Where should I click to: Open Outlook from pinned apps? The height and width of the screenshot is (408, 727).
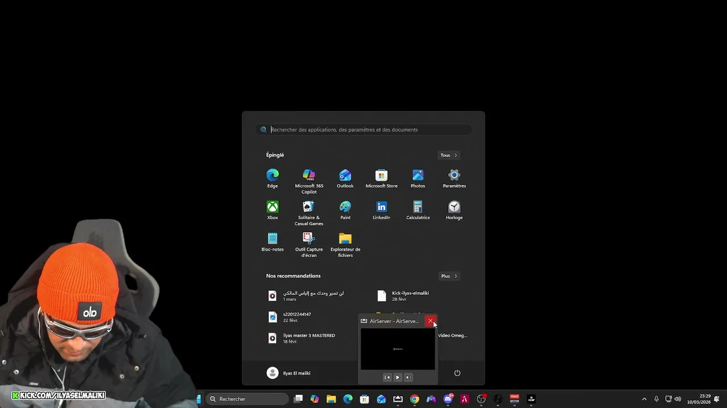coord(345,178)
